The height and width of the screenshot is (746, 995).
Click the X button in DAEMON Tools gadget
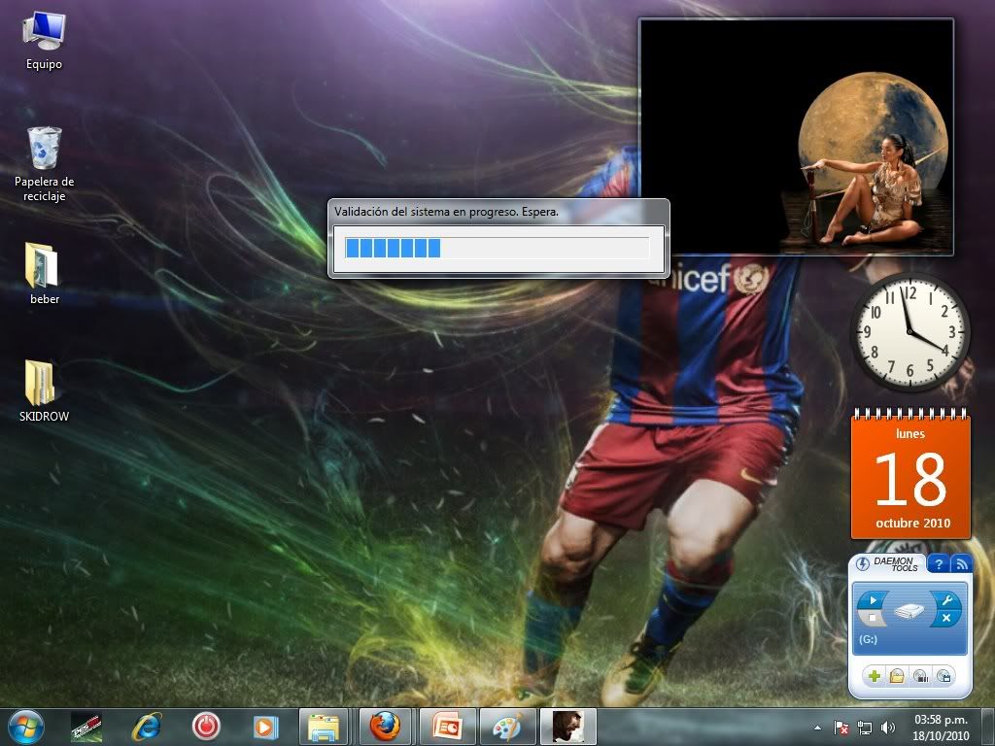click(x=946, y=617)
